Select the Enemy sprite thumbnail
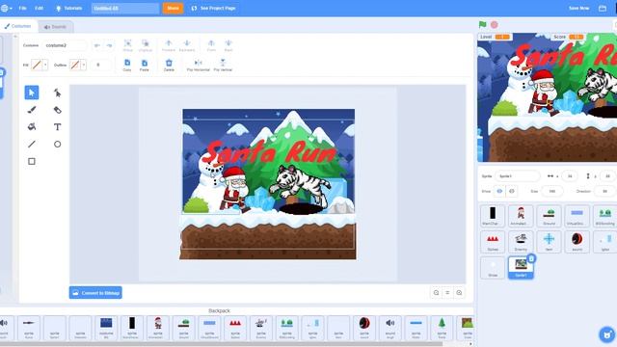Screen dimensions: 617x347 coord(521,242)
